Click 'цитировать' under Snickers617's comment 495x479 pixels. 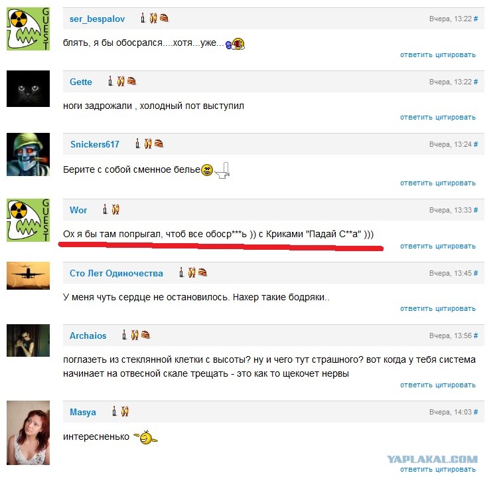(x=456, y=183)
